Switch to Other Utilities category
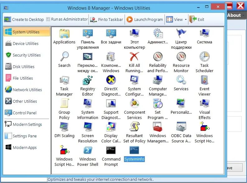 tap(27, 101)
